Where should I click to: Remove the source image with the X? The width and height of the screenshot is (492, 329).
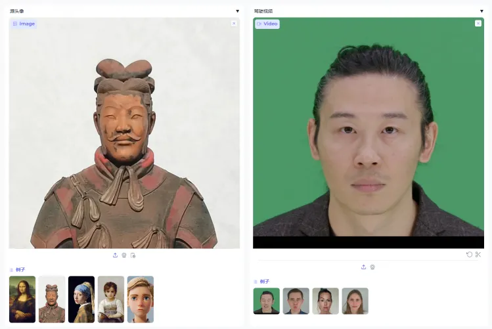click(x=234, y=24)
